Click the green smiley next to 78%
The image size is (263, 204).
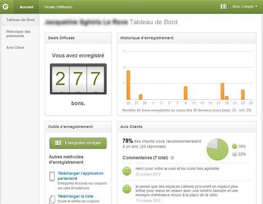(235, 146)
